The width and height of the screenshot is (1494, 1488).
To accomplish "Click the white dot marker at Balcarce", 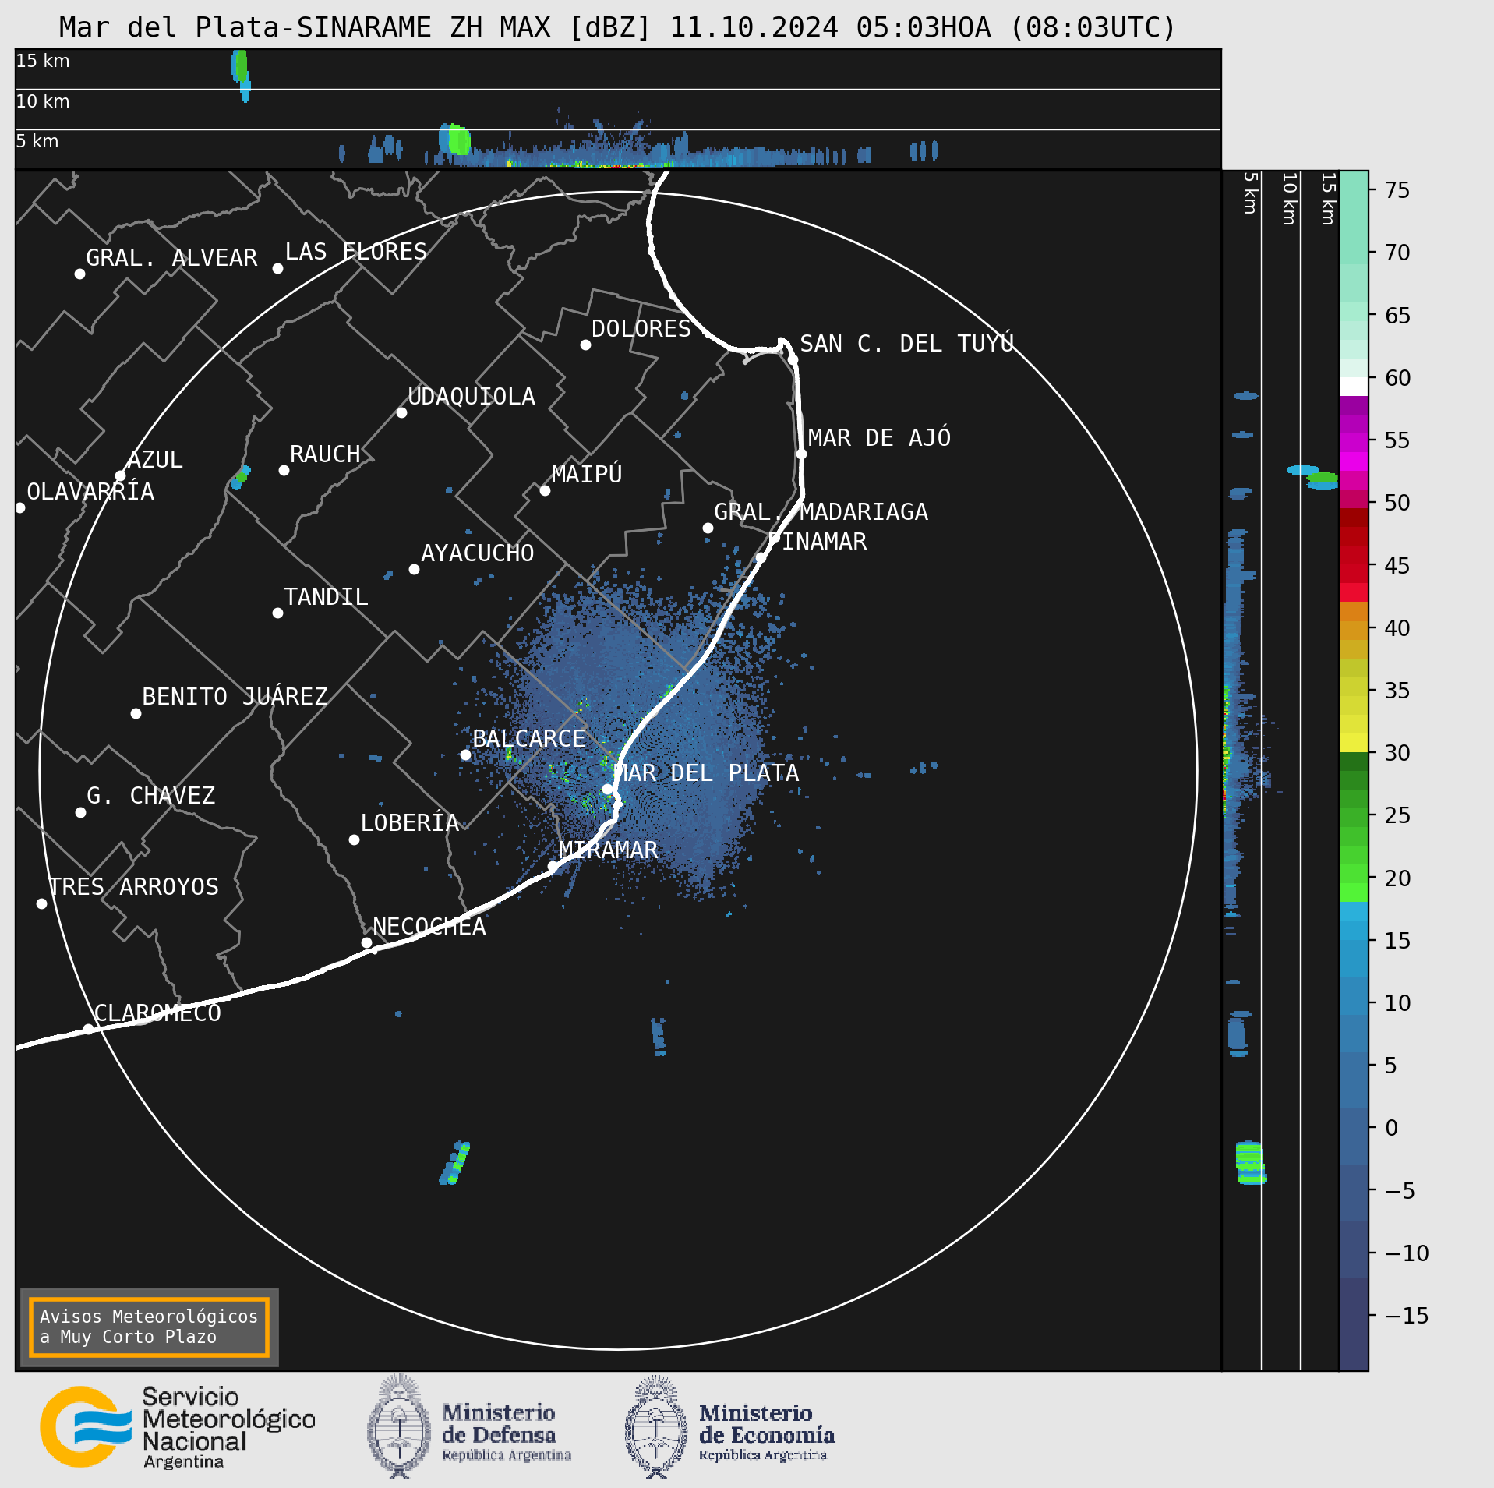I will (x=465, y=755).
